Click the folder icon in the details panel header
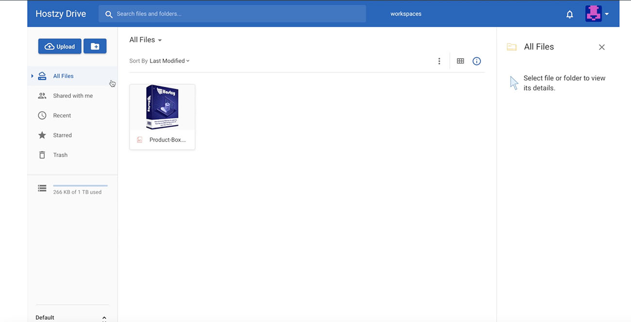 (512, 47)
